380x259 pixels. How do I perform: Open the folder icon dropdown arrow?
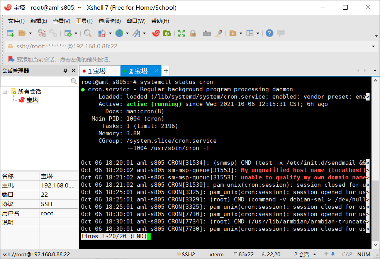pos(30,33)
